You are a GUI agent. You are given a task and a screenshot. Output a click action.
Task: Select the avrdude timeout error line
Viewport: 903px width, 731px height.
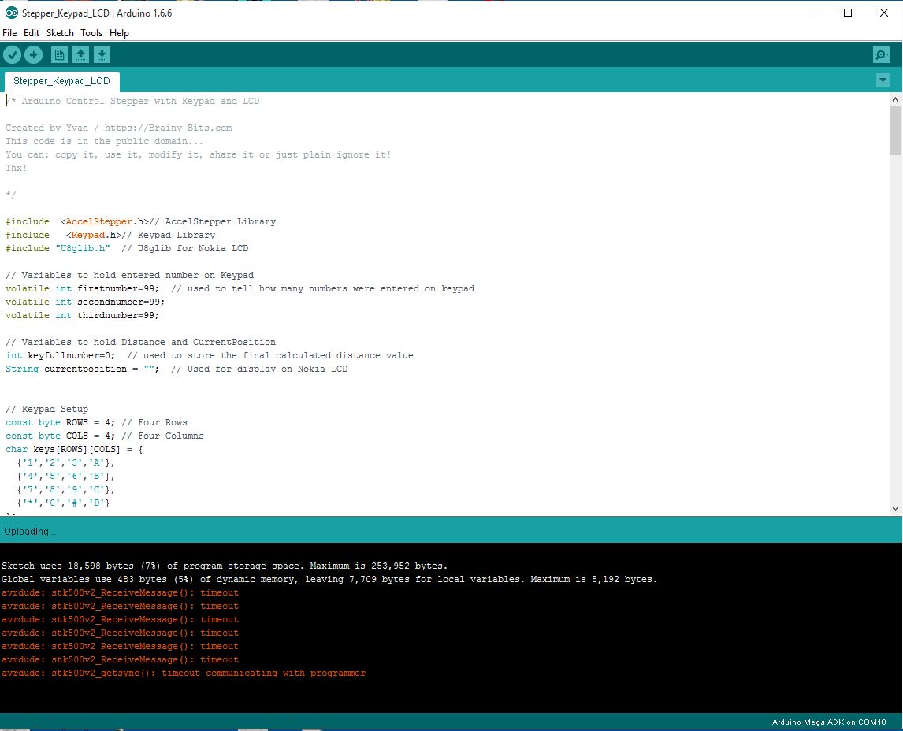click(x=118, y=592)
